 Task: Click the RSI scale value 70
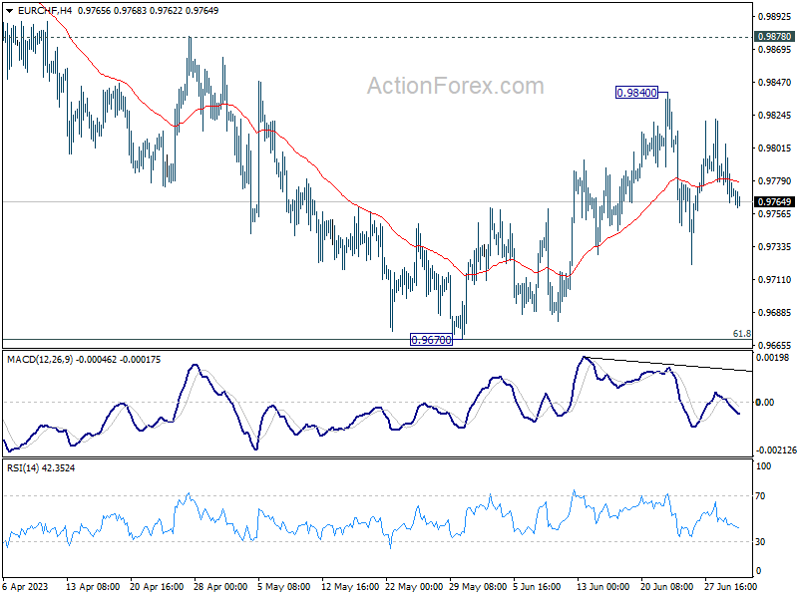[760, 495]
